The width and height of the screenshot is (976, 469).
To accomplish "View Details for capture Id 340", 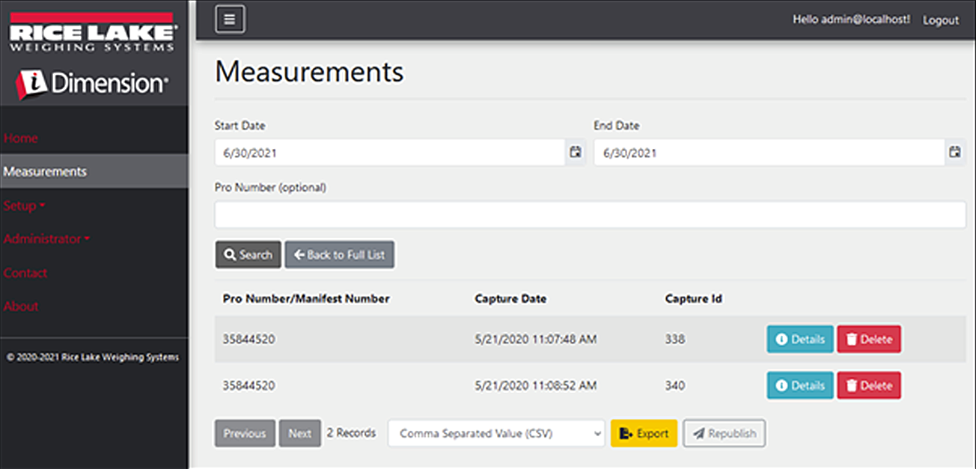I will [799, 385].
